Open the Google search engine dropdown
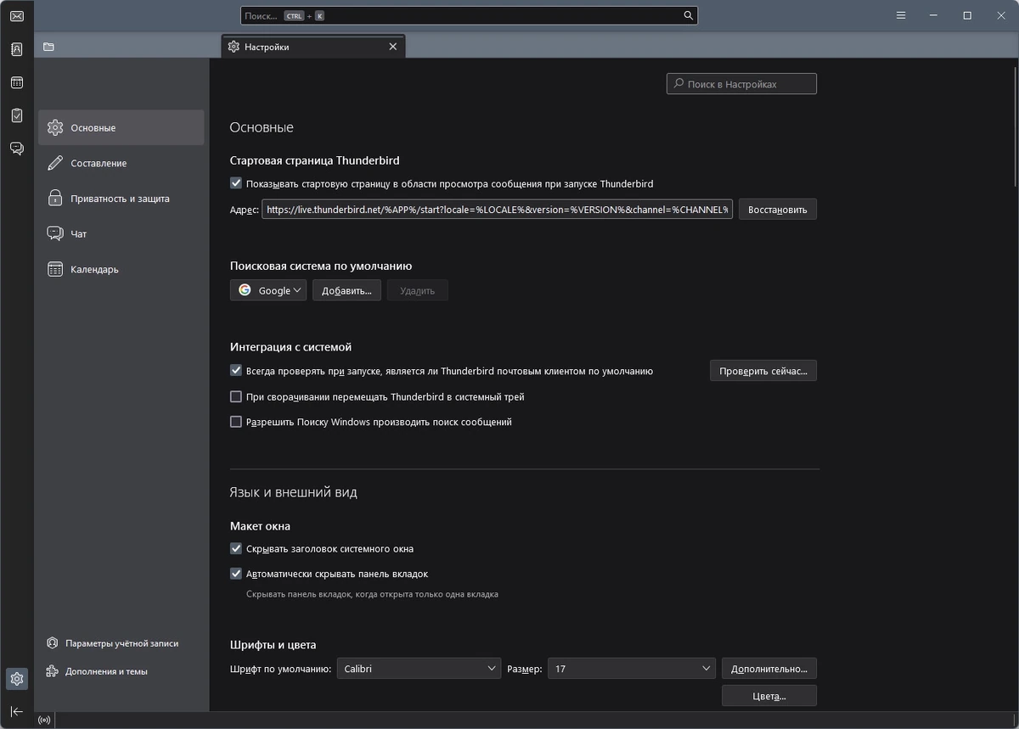The height and width of the screenshot is (729, 1019). click(268, 290)
